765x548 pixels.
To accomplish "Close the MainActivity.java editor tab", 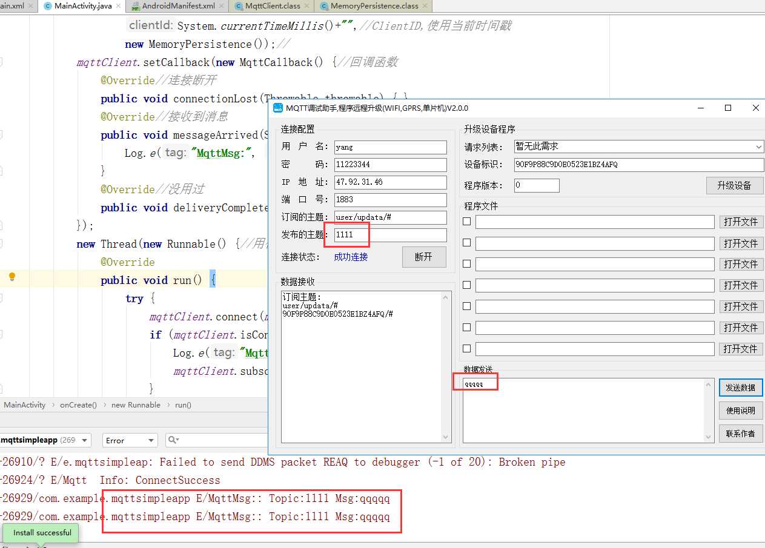I will tap(119, 6).
